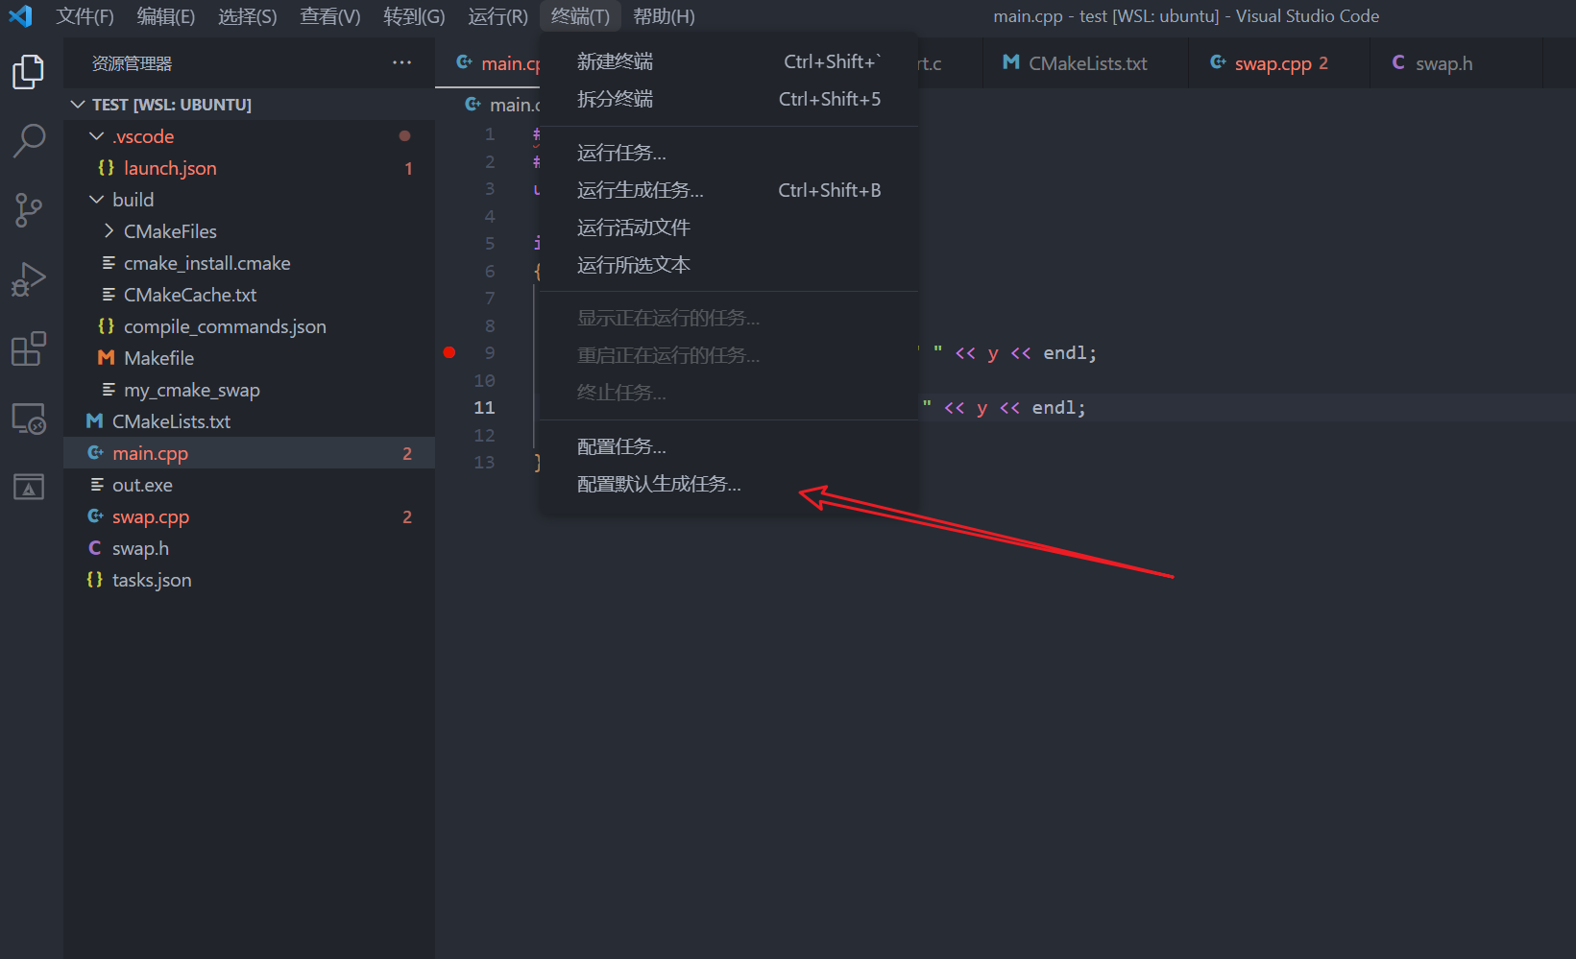The width and height of the screenshot is (1576, 959).
Task: Click the C++ file icon beside swap.cpp
Action: [94, 515]
